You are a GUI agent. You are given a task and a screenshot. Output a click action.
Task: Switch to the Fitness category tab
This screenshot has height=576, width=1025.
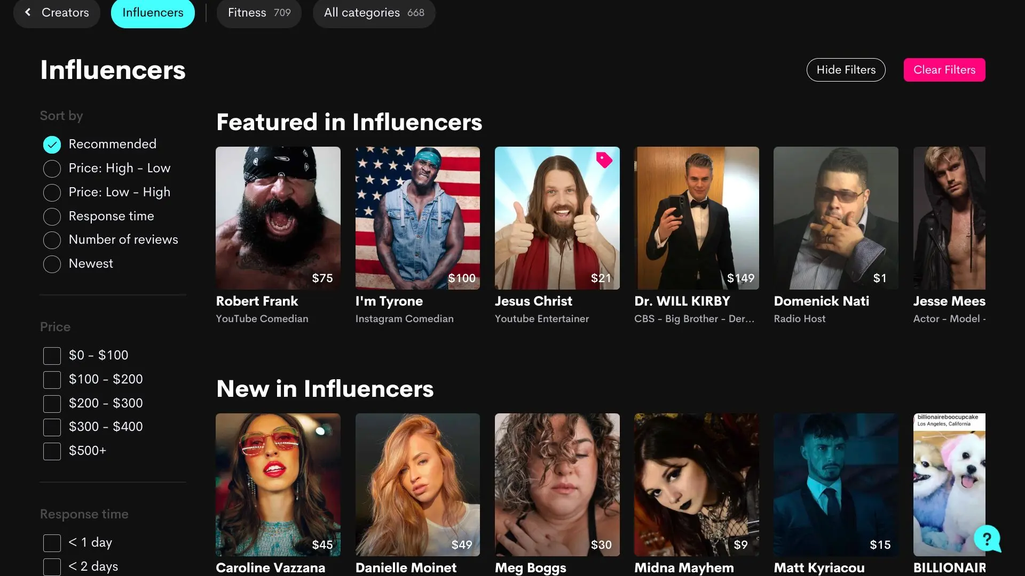pyautogui.click(x=259, y=13)
